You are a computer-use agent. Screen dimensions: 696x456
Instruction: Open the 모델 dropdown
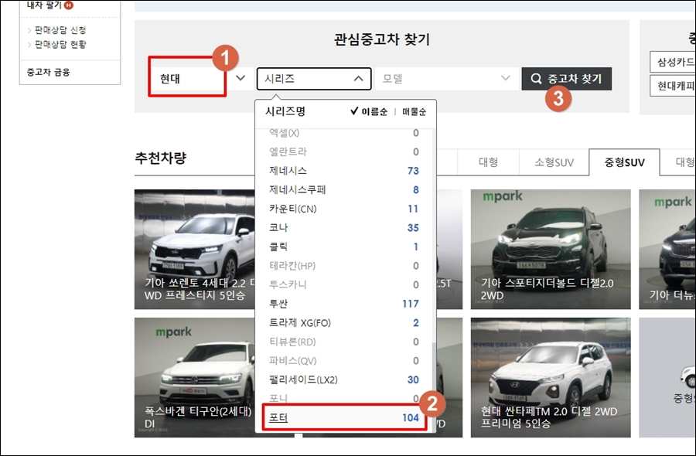[446, 79]
